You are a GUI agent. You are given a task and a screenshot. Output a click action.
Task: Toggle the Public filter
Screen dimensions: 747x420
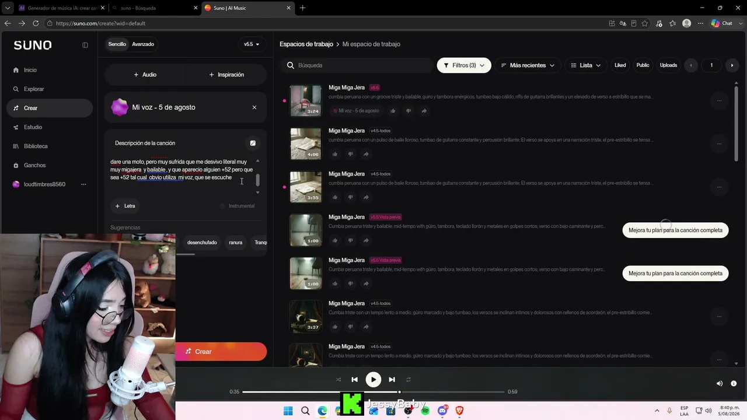pos(643,65)
